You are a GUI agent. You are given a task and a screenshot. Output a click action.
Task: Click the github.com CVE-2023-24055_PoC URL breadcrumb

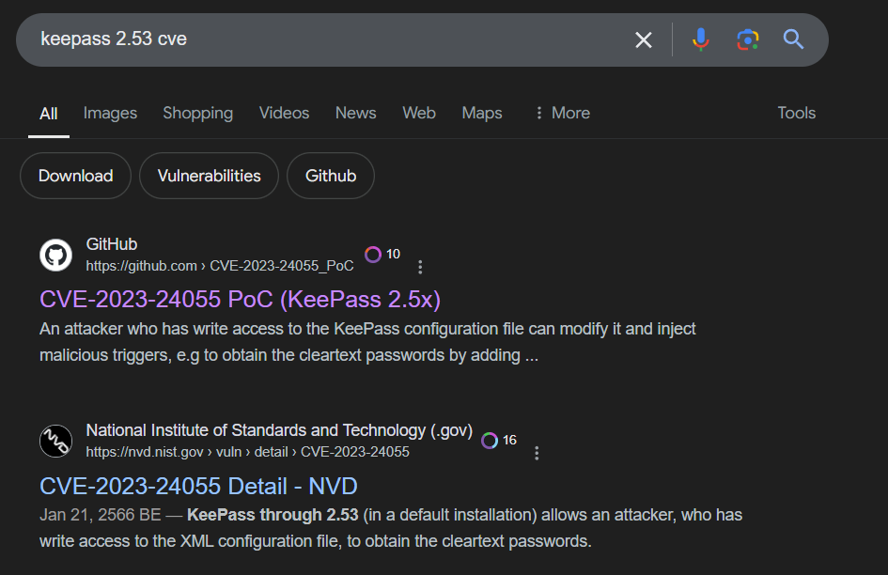click(x=220, y=266)
